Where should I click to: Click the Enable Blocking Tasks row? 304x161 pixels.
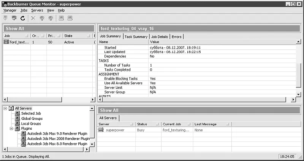[x=197, y=79]
